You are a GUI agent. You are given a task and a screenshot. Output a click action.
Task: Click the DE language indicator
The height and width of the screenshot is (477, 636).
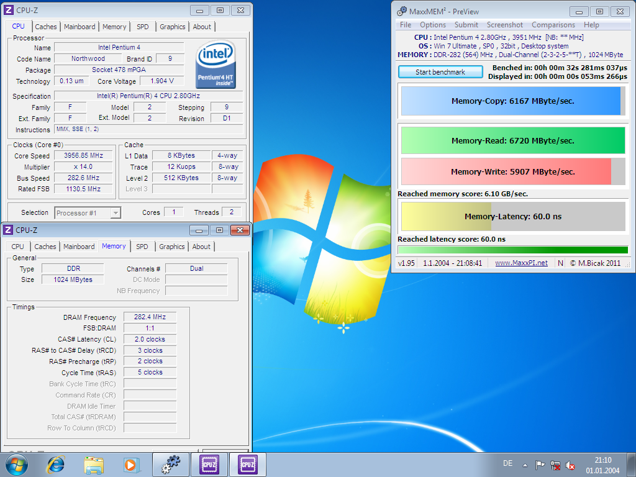(x=507, y=463)
